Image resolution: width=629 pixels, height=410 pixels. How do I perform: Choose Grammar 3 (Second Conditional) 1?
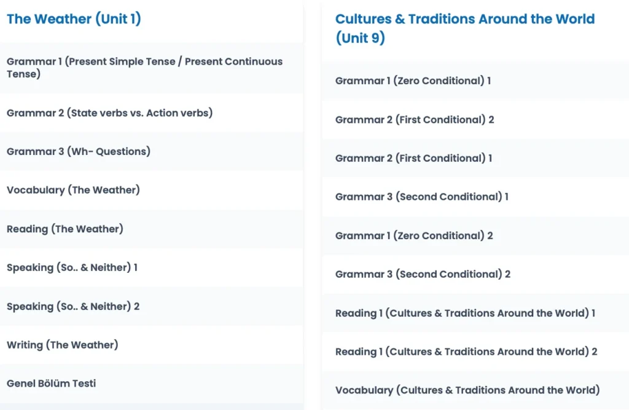pos(476,197)
